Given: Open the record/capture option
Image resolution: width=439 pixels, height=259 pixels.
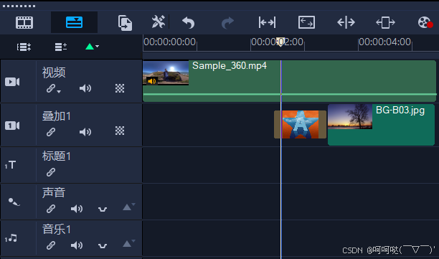Looking at the screenshot, I should coord(425,22).
